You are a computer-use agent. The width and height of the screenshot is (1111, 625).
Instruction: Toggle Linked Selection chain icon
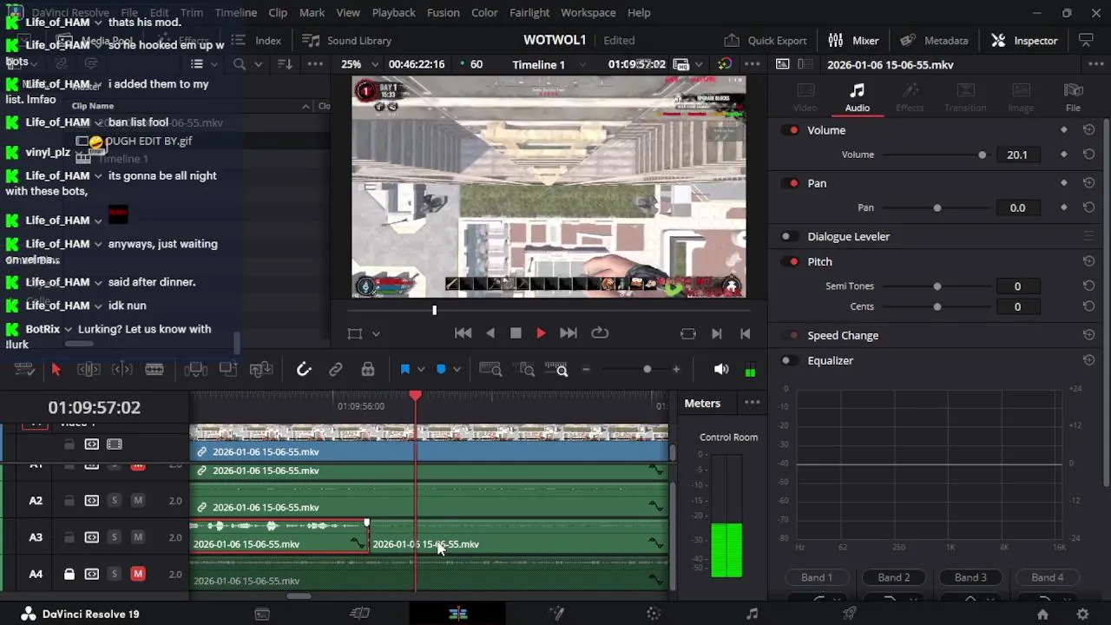pos(336,370)
